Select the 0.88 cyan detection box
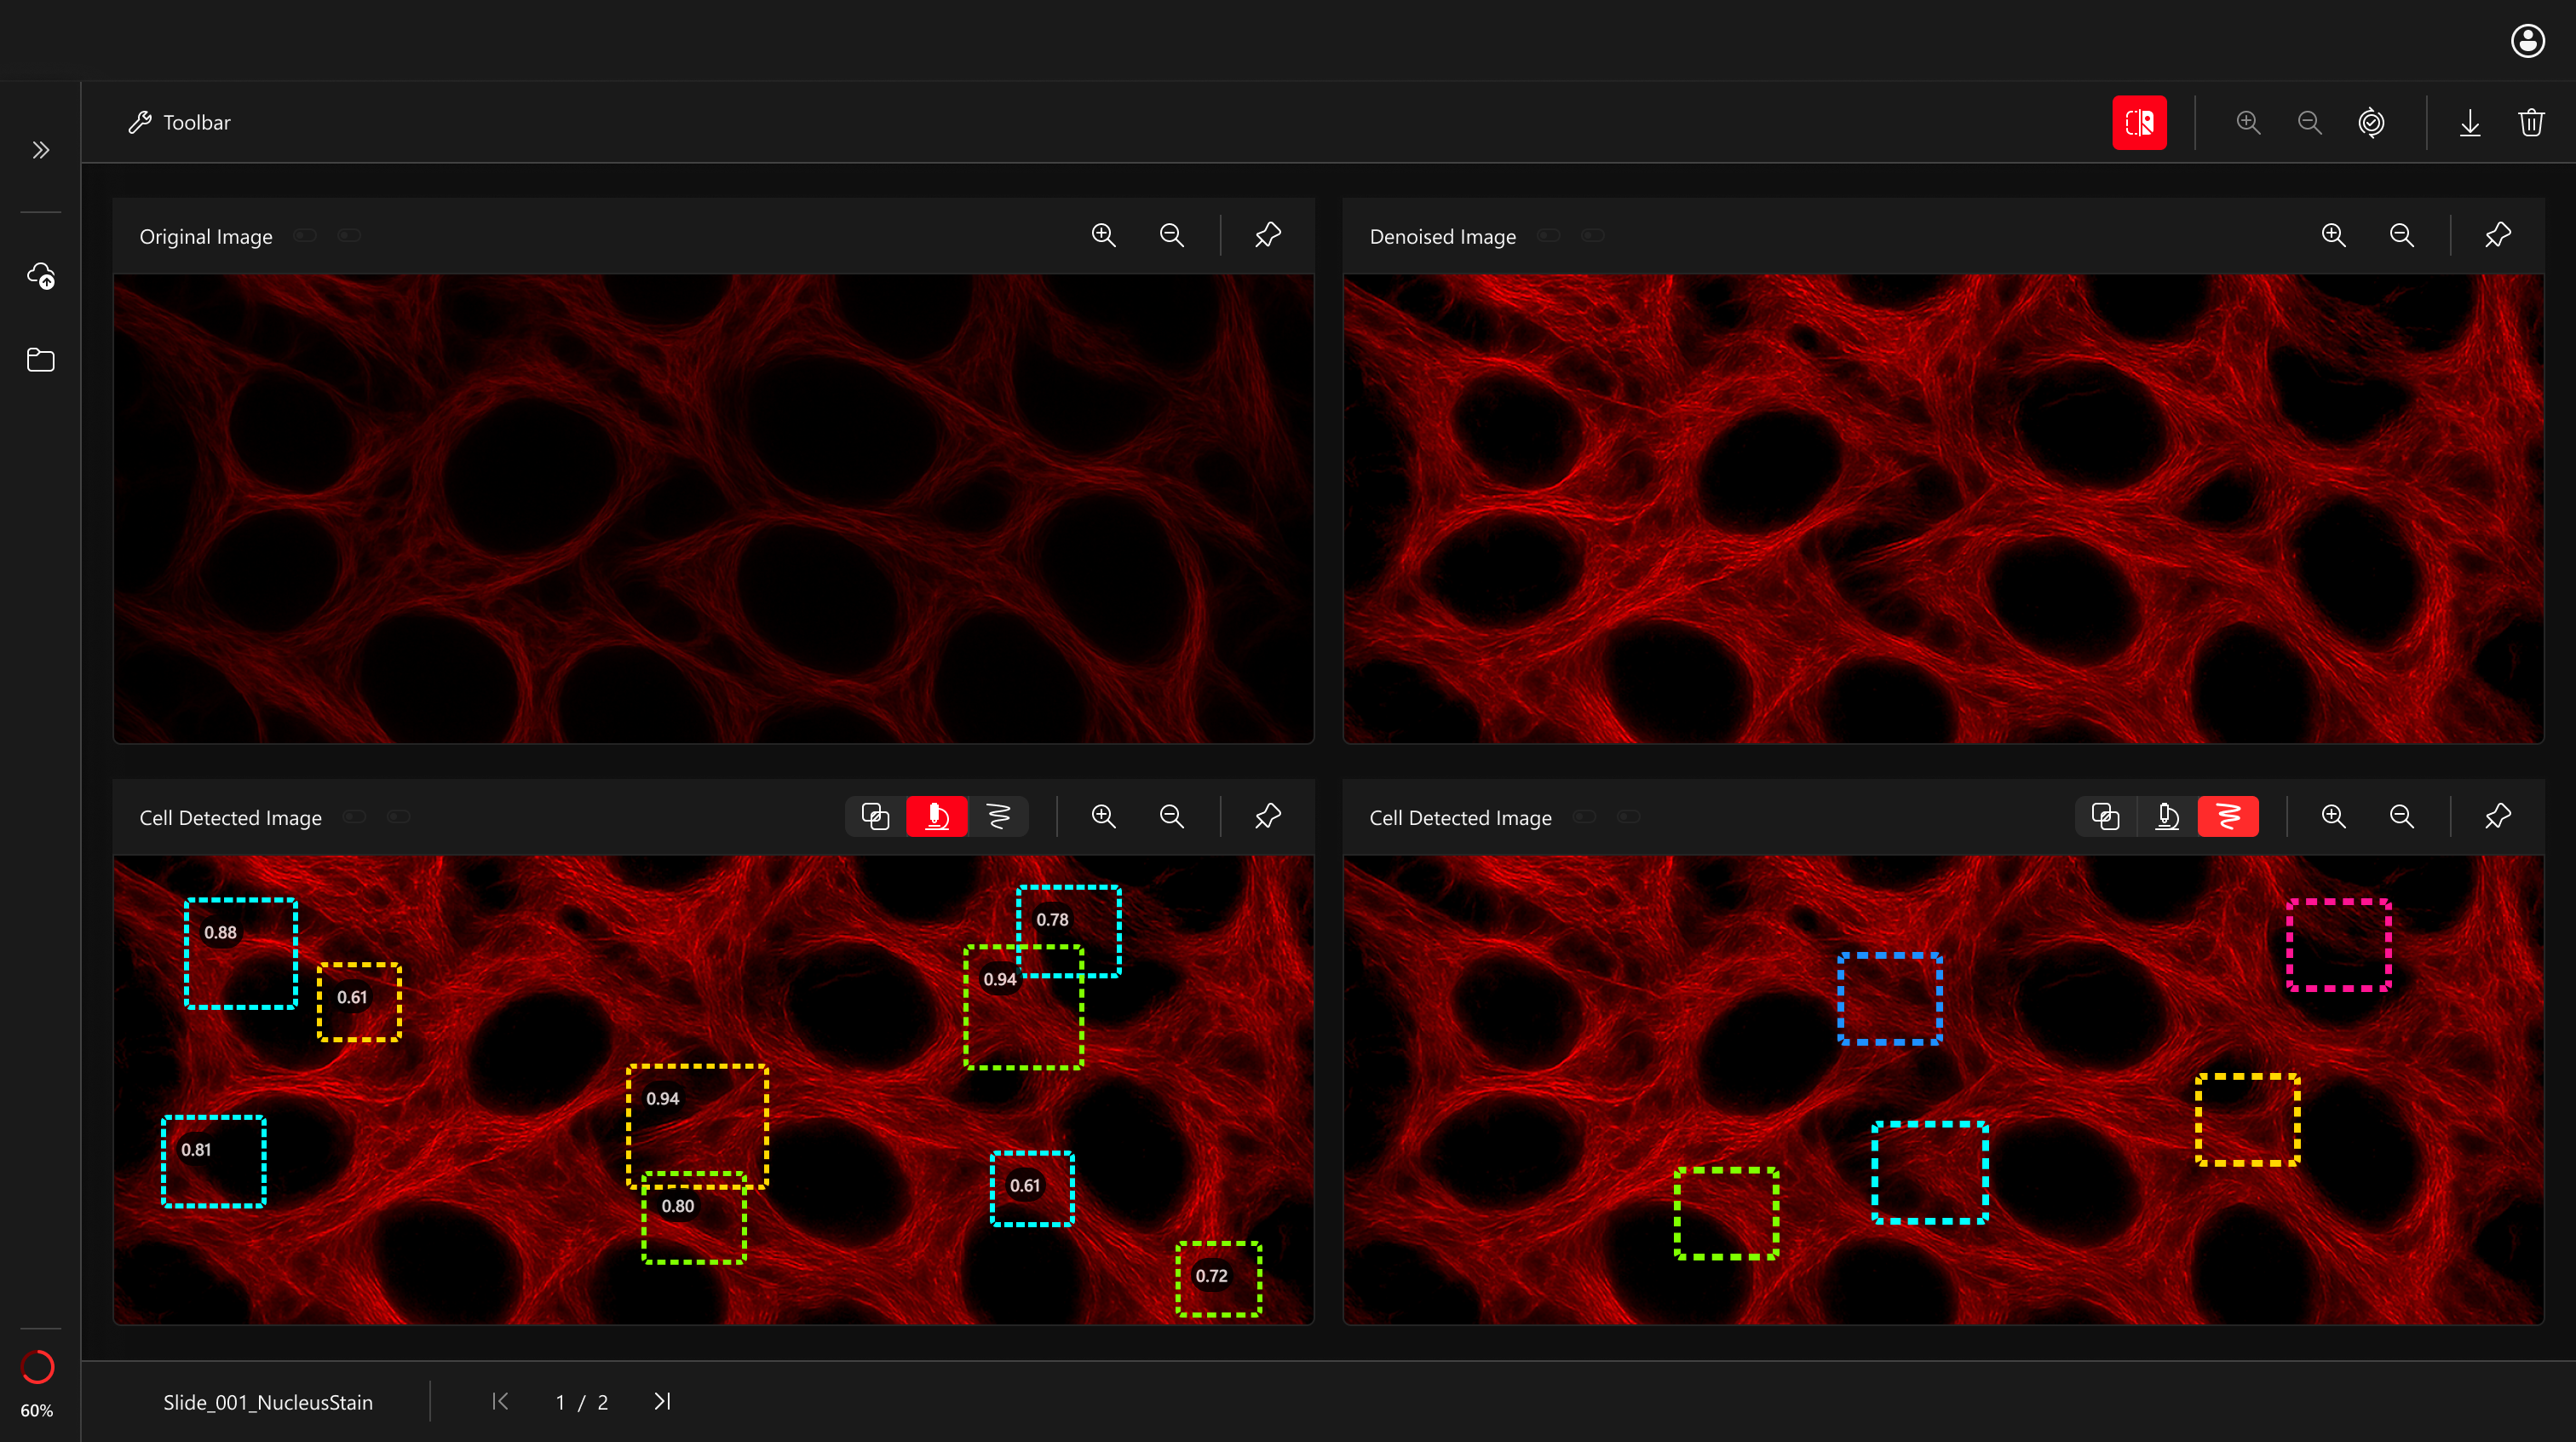This screenshot has height=1442, width=2576. pos(241,954)
